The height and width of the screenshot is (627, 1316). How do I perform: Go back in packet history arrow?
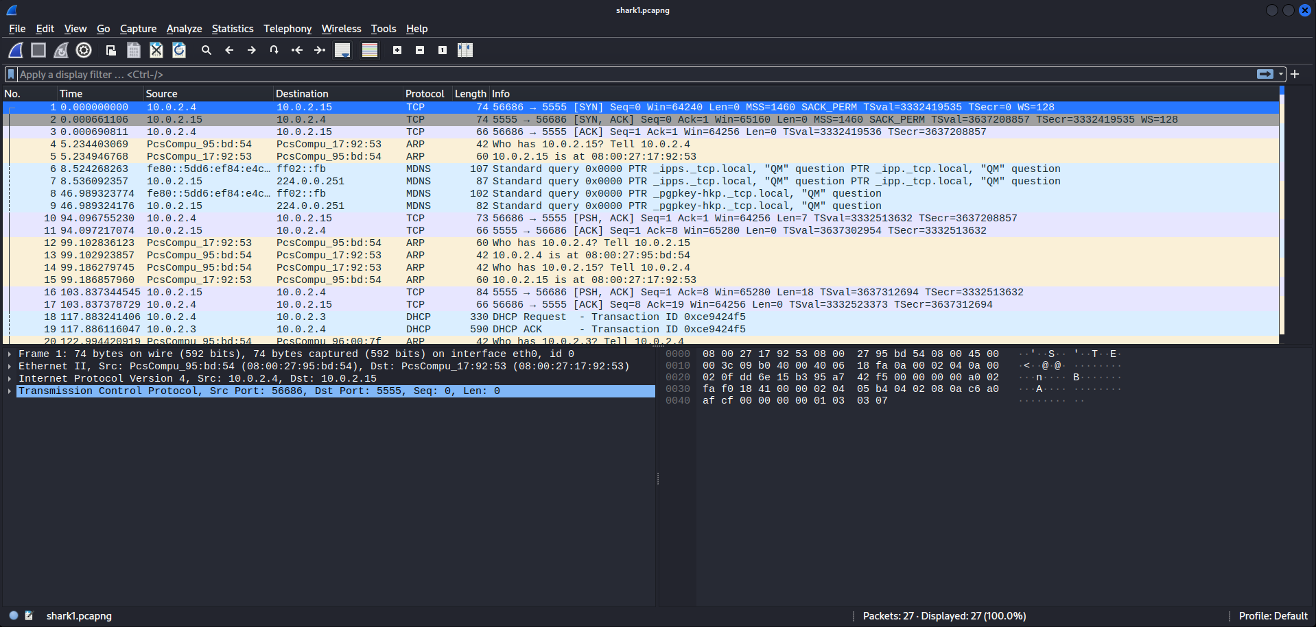click(229, 50)
